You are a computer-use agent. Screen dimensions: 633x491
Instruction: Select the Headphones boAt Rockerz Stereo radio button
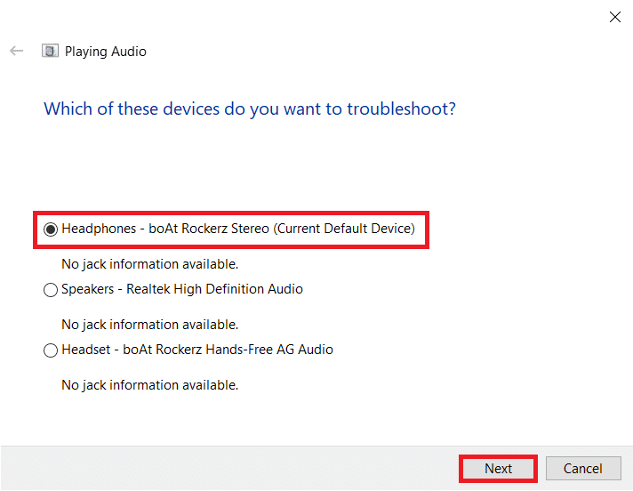pos(51,229)
